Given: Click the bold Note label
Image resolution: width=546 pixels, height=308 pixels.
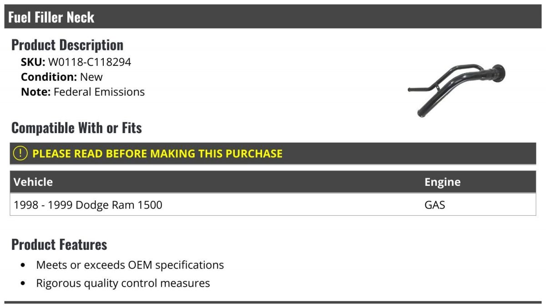Looking at the screenshot, I should point(35,92).
